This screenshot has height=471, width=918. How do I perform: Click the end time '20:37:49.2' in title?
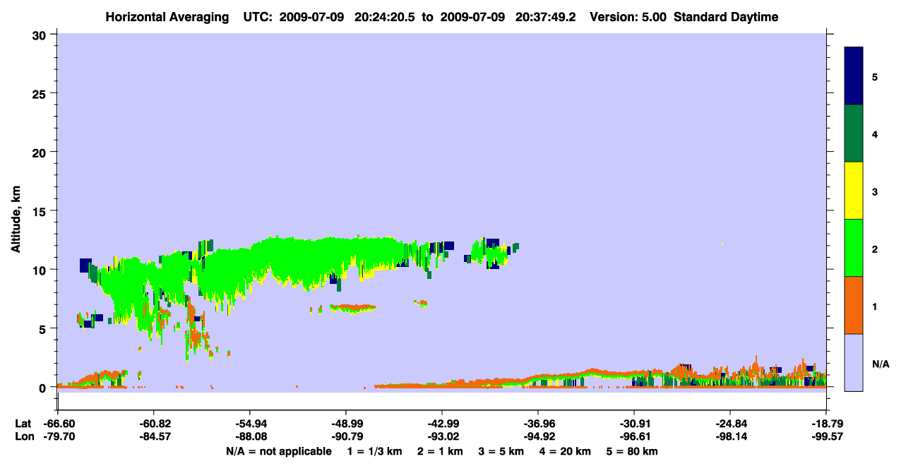point(544,17)
